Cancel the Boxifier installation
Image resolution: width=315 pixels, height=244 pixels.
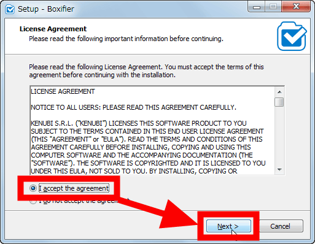click(x=280, y=226)
